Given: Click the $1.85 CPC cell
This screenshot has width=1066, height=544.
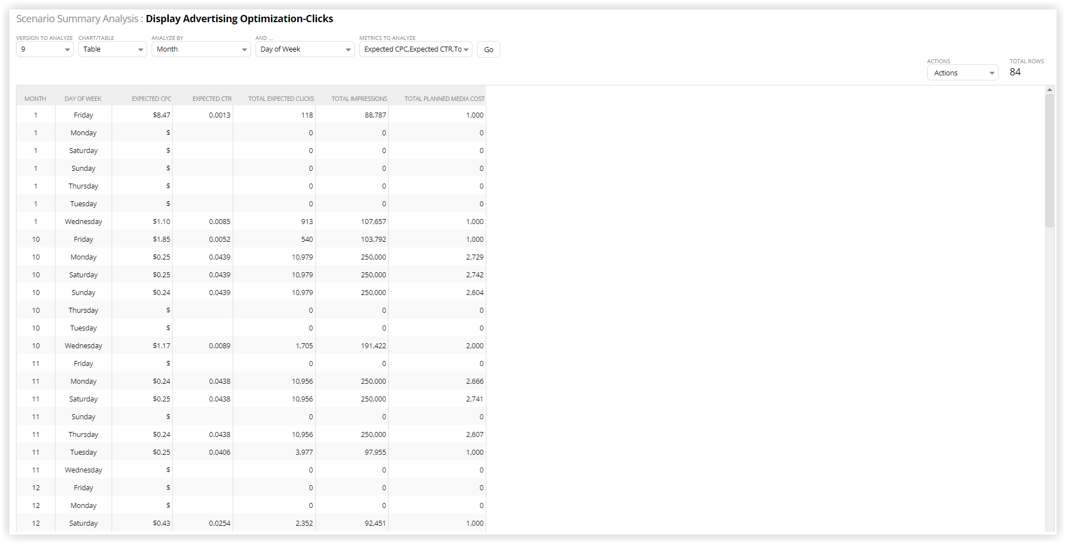Looking at the screenshot, I should 142,240.
